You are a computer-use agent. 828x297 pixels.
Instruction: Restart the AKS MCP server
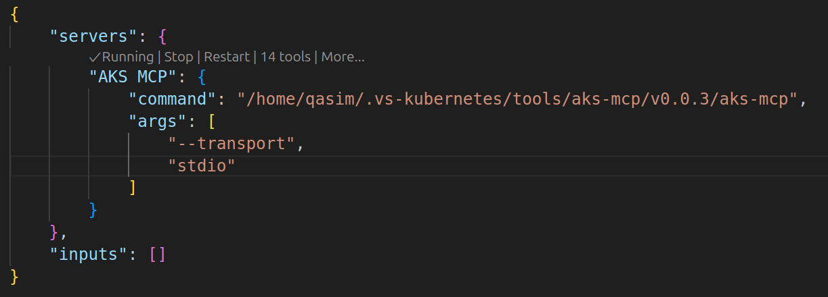(x=227, y=57)
